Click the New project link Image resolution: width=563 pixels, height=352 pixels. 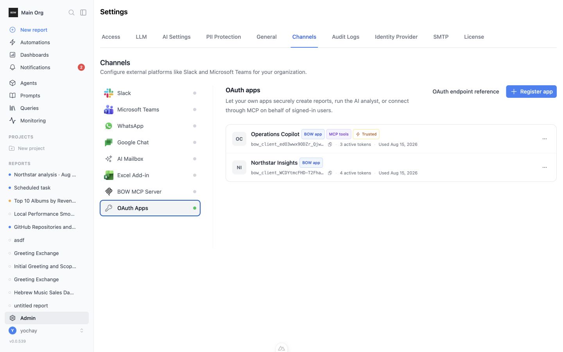coord(31,148)
